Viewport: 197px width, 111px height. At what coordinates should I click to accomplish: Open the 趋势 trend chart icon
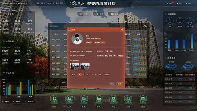tap(128, 99)
